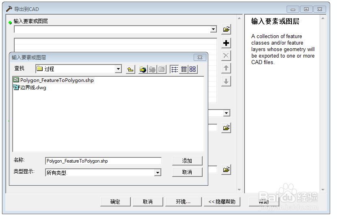Select the shapefile icon of Polygon_FeatureToPolygon.shp
Viewport: 337px width, 219px height.
(x=16, y=80)
